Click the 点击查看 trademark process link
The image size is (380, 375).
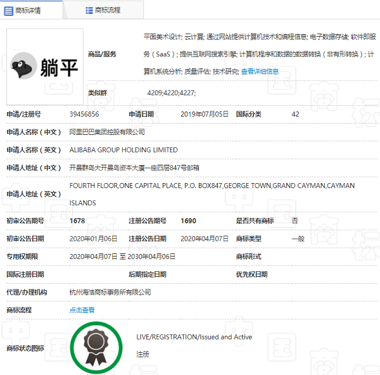82,310
